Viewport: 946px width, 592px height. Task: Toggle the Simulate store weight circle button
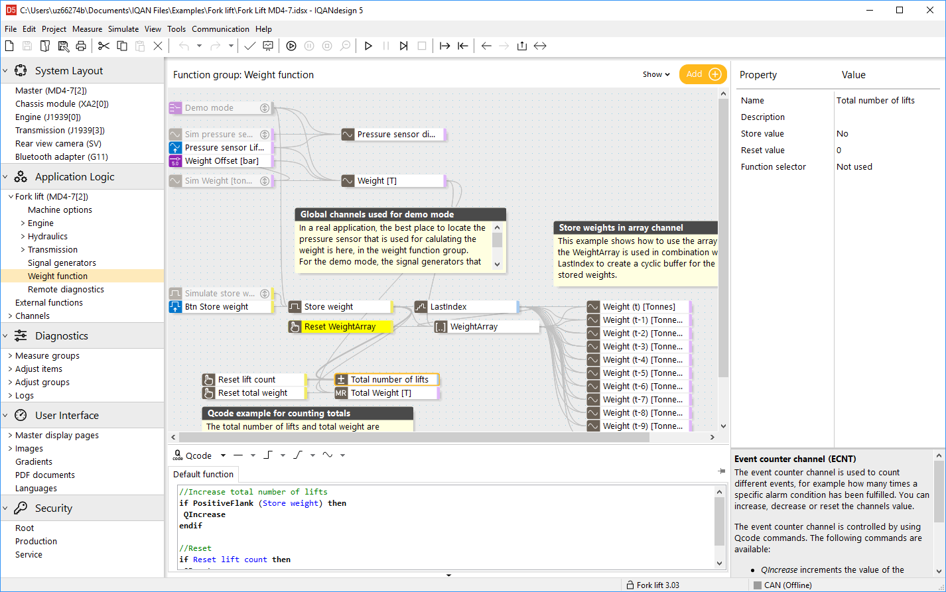tap(265, 294)
